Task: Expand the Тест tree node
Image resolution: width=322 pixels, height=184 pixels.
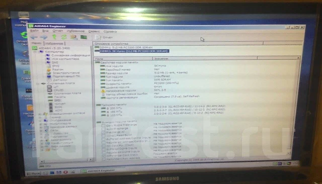Action: coord(42,150)
